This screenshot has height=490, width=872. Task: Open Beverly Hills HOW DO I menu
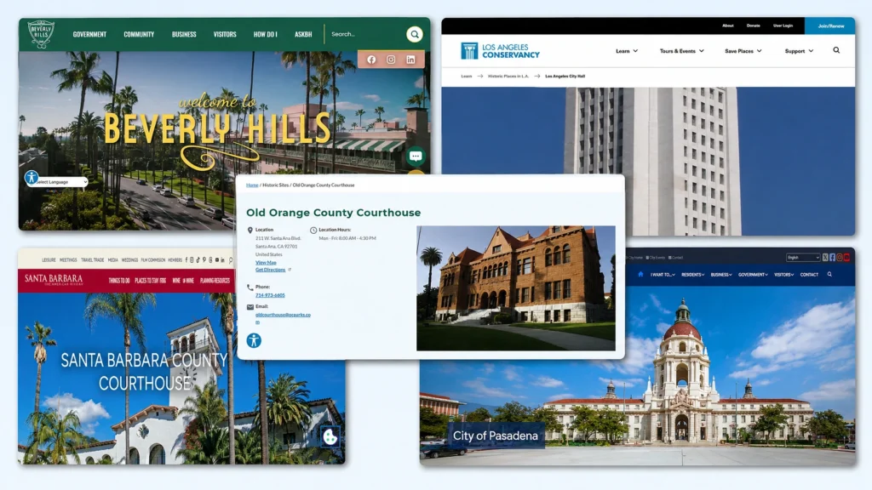tap(266, 34)
